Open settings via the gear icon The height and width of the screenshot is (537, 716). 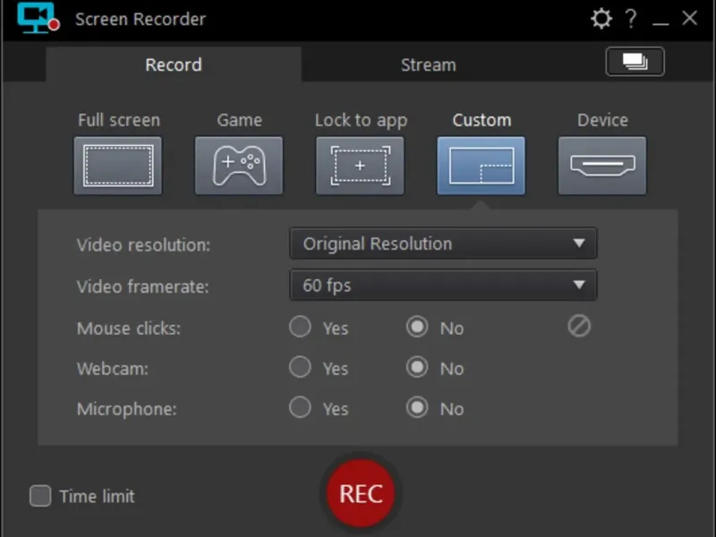tap(601, 19)
